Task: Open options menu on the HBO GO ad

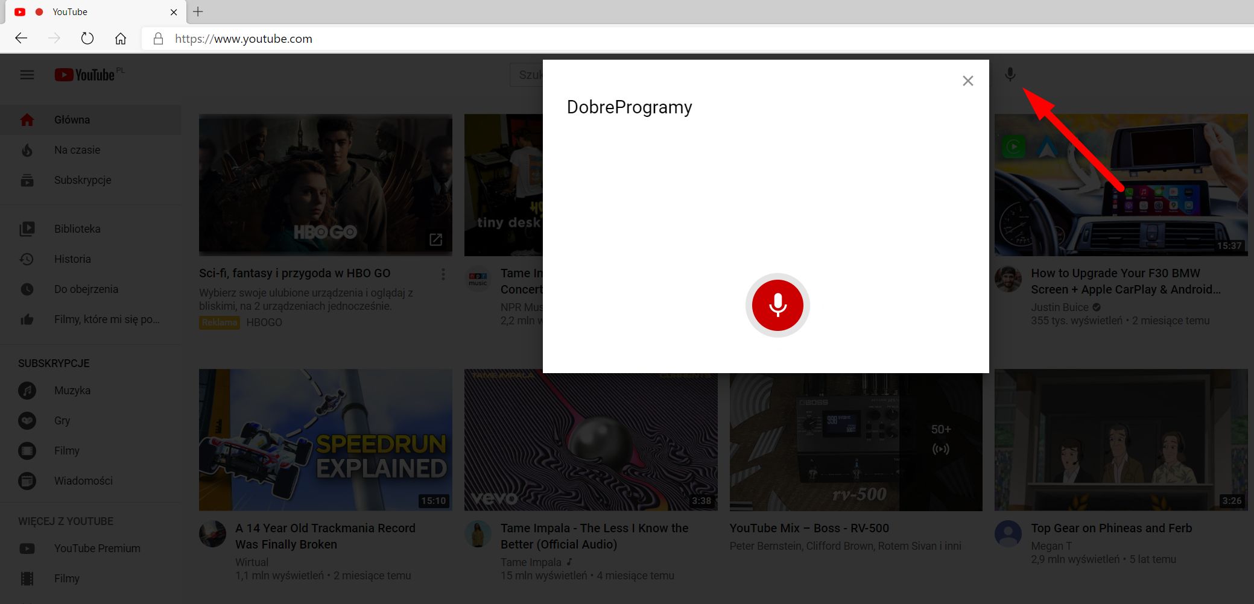Action: tap(443, 274)
